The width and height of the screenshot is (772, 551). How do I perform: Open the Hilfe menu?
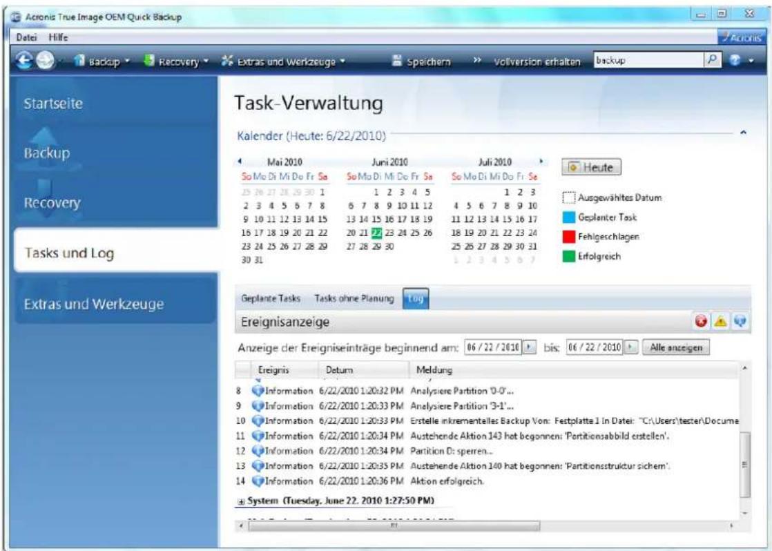pos(58,37)
